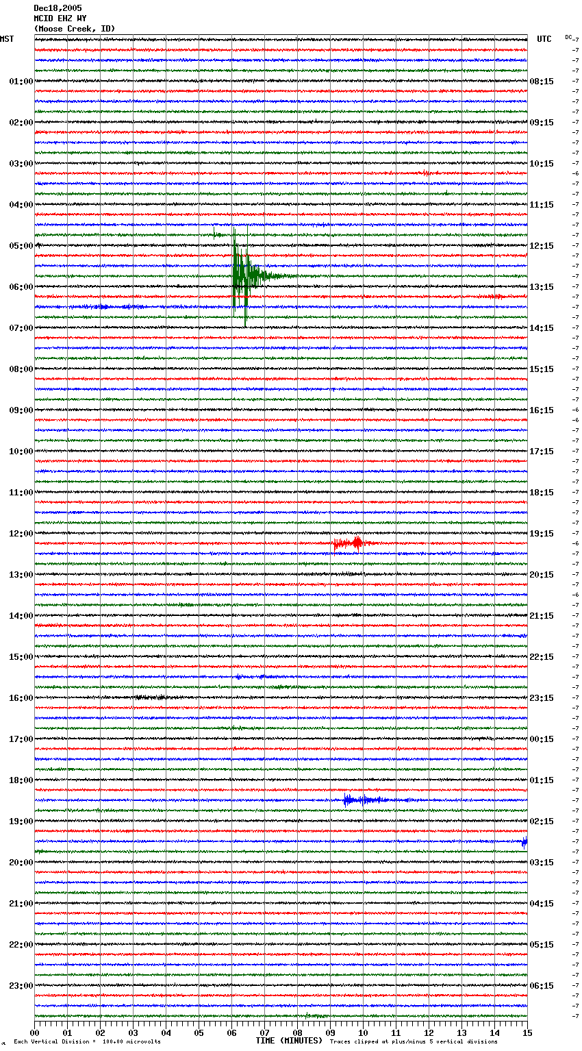Click the UTC timezone header
The height and width of the screenshot is (1051, 582).
[x=544, y=39]
